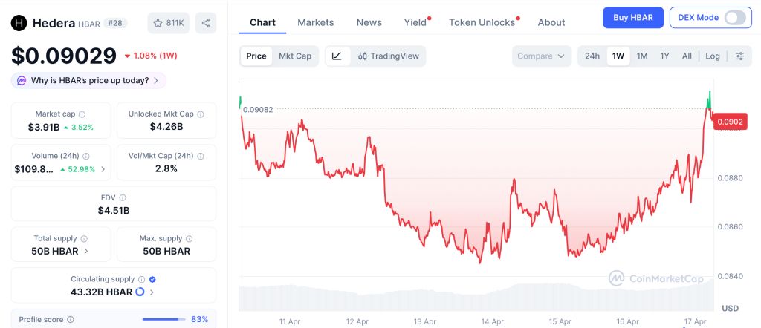761x328 pixels.
Task: Switch to line chart view icon
Action: (x=337, y=56)
